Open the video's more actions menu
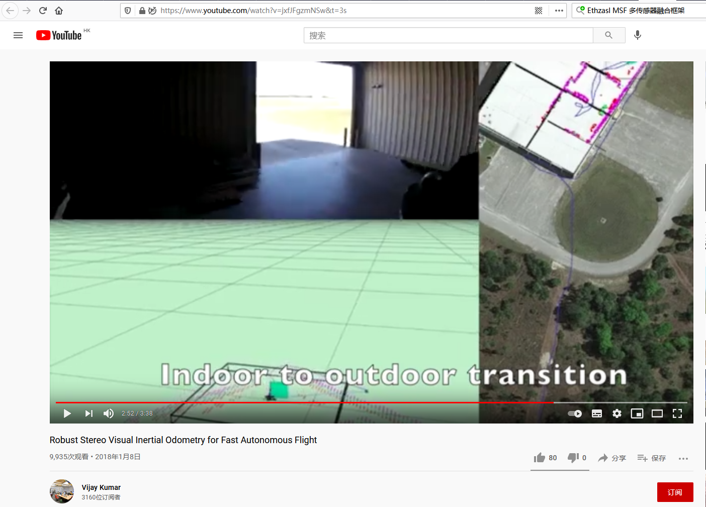The height and width of the screenshot is (507, 706). pos(683,459)
